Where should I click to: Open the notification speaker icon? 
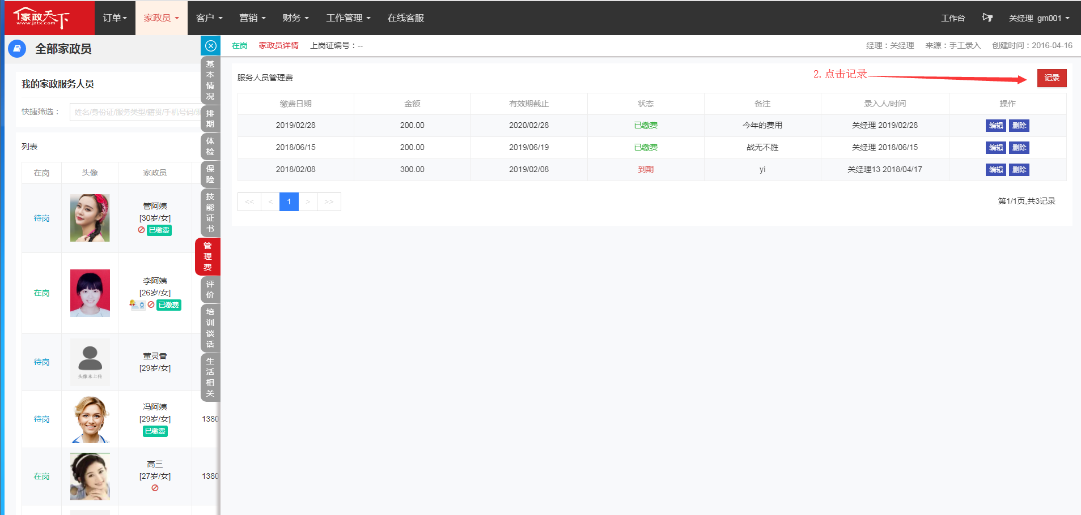tap(987, 18)
